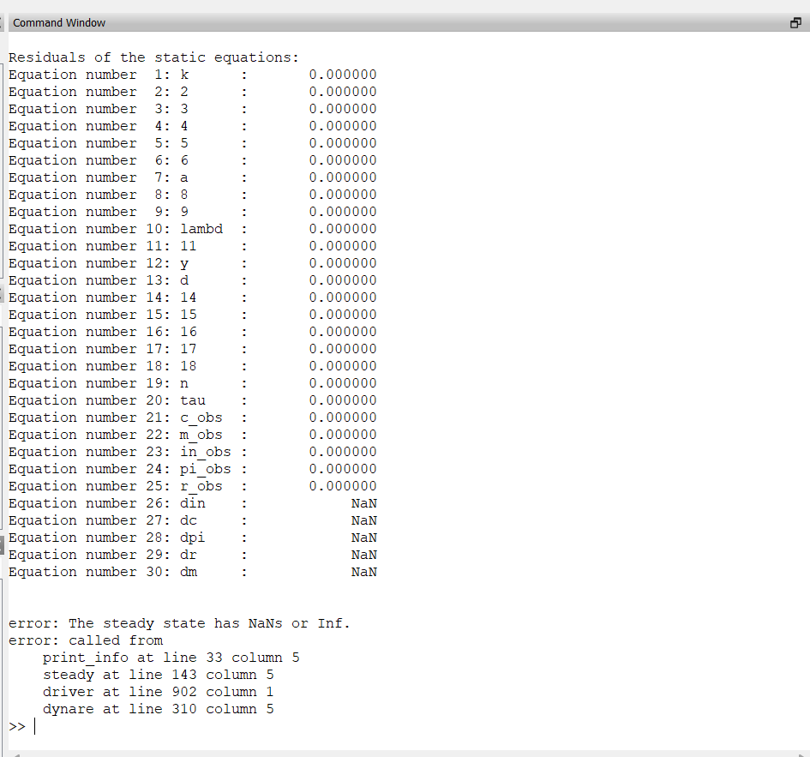Image resolution: width=810 pixels, height=757 pixels.
Task: Click the 'print_info at line 33' trace line
Action: 171,658
